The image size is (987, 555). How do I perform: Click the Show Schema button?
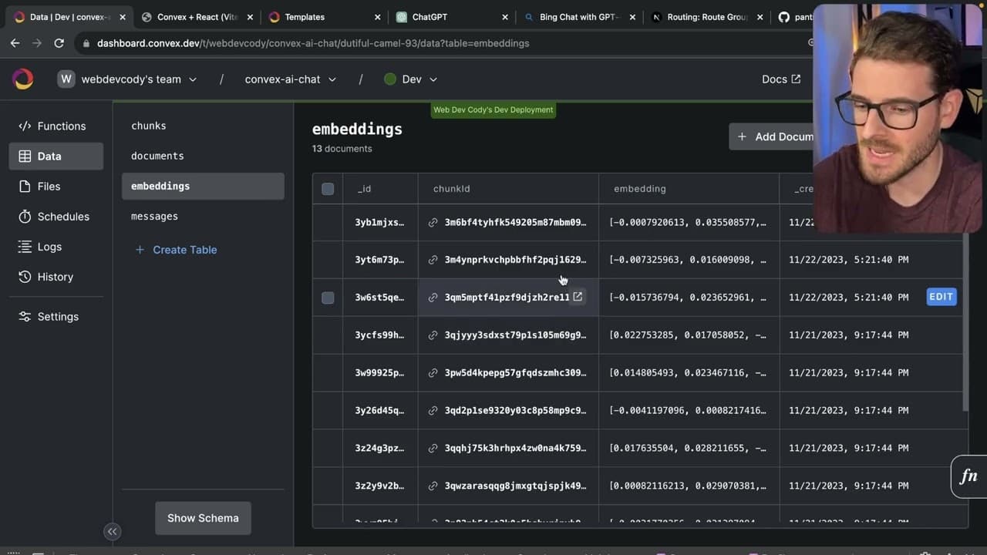[203, 518]
